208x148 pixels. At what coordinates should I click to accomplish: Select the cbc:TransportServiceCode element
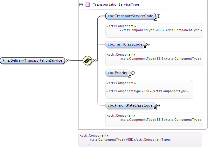click(x=130, y=16)
